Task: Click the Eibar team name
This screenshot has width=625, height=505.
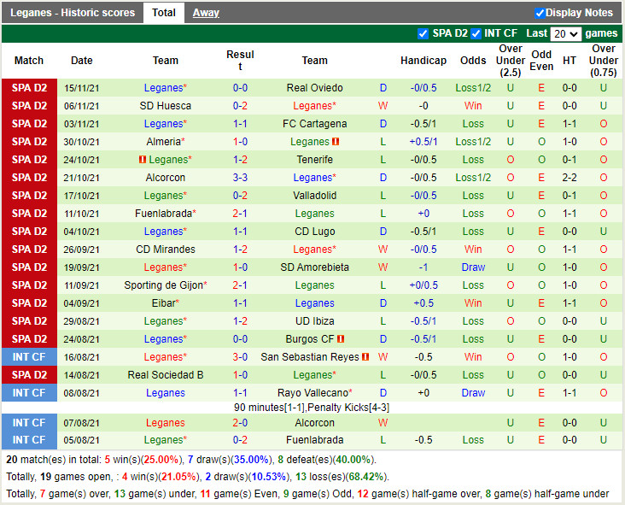Action: [166, 303]
